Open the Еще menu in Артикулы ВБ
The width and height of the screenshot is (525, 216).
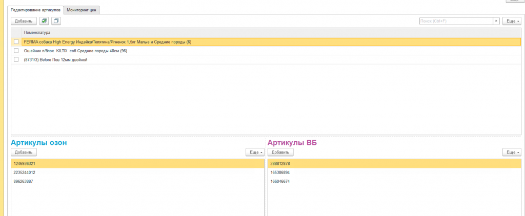(x=512, y=152)
